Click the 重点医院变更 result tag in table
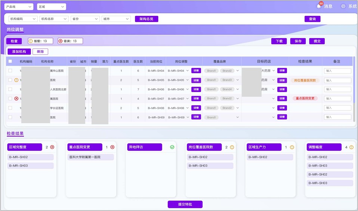The image size is (358, 211). pos(305,99)
